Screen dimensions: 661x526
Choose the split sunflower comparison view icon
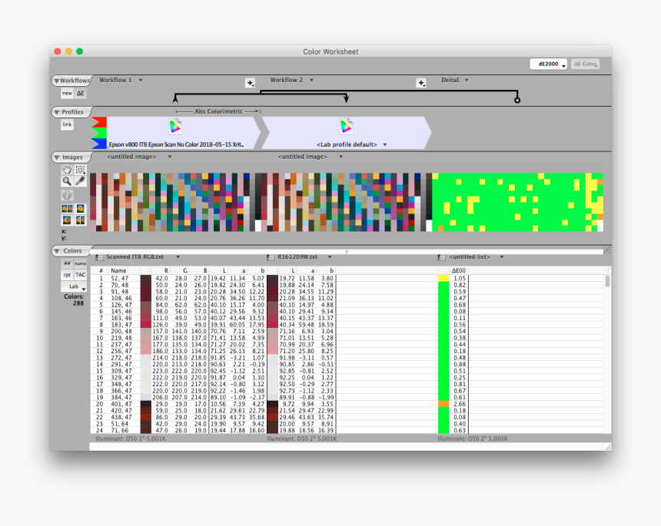tap(80, 220)
